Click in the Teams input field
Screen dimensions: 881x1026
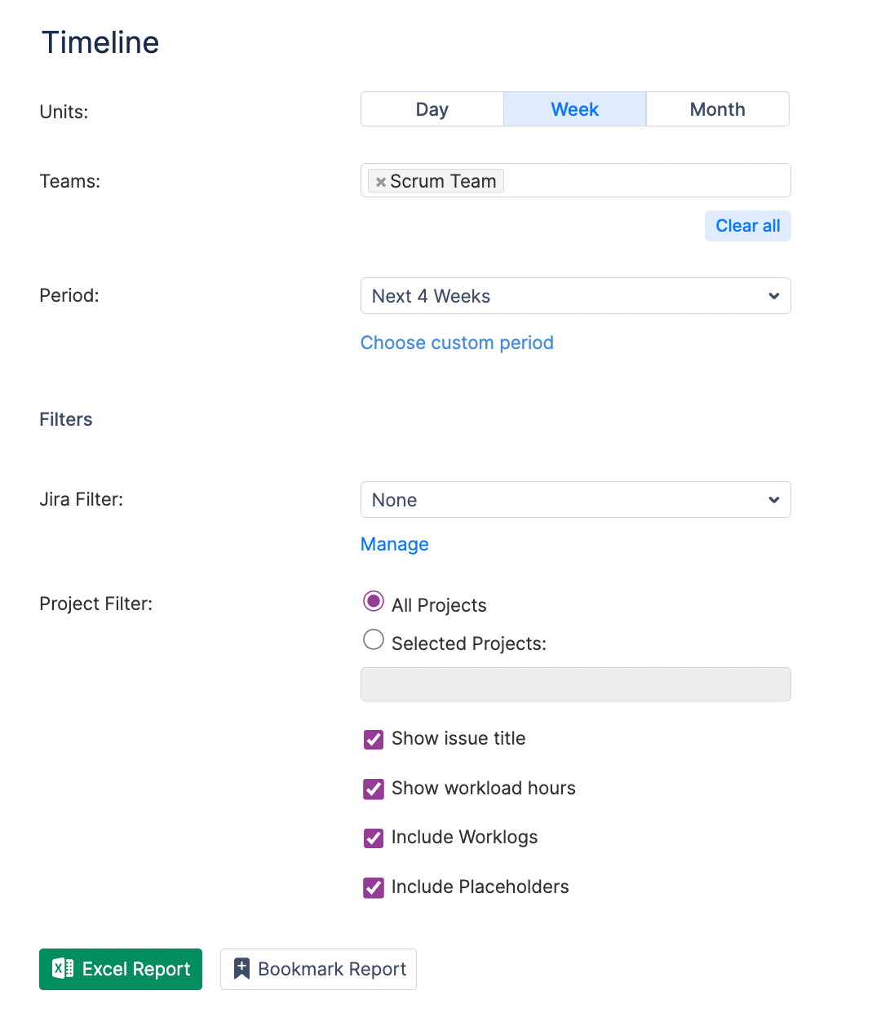coord(644,180)
